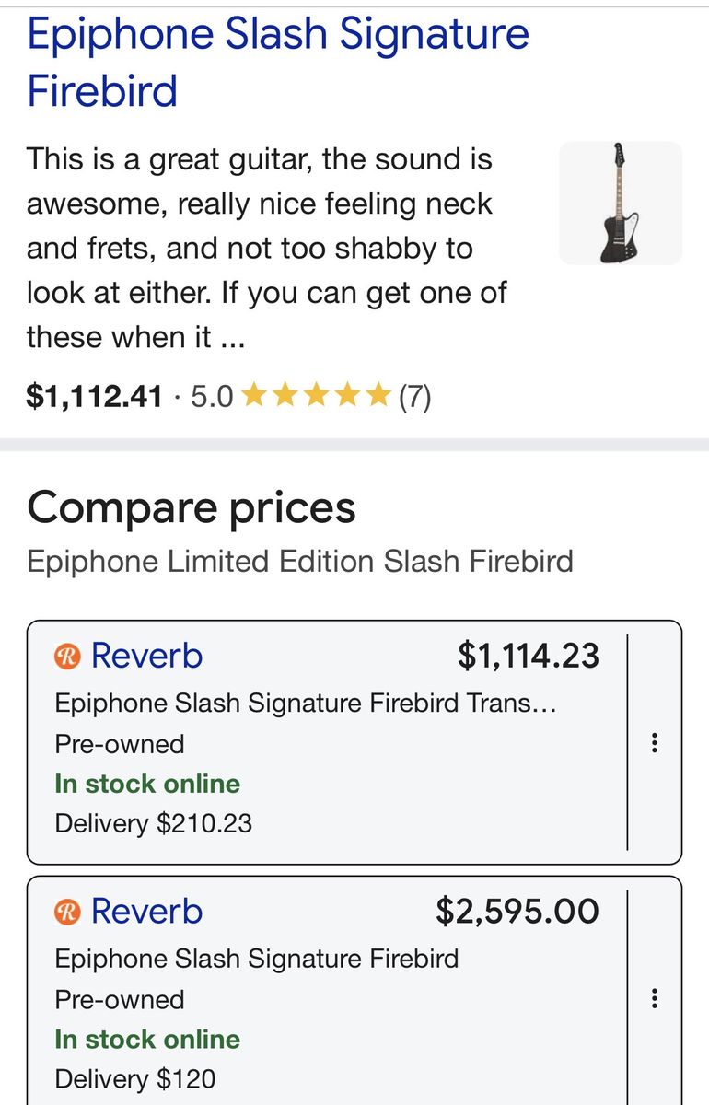Click the Reverb logo icon in first listing
709x1105 pixels.
pyautogui.click(x=68, y=657)
